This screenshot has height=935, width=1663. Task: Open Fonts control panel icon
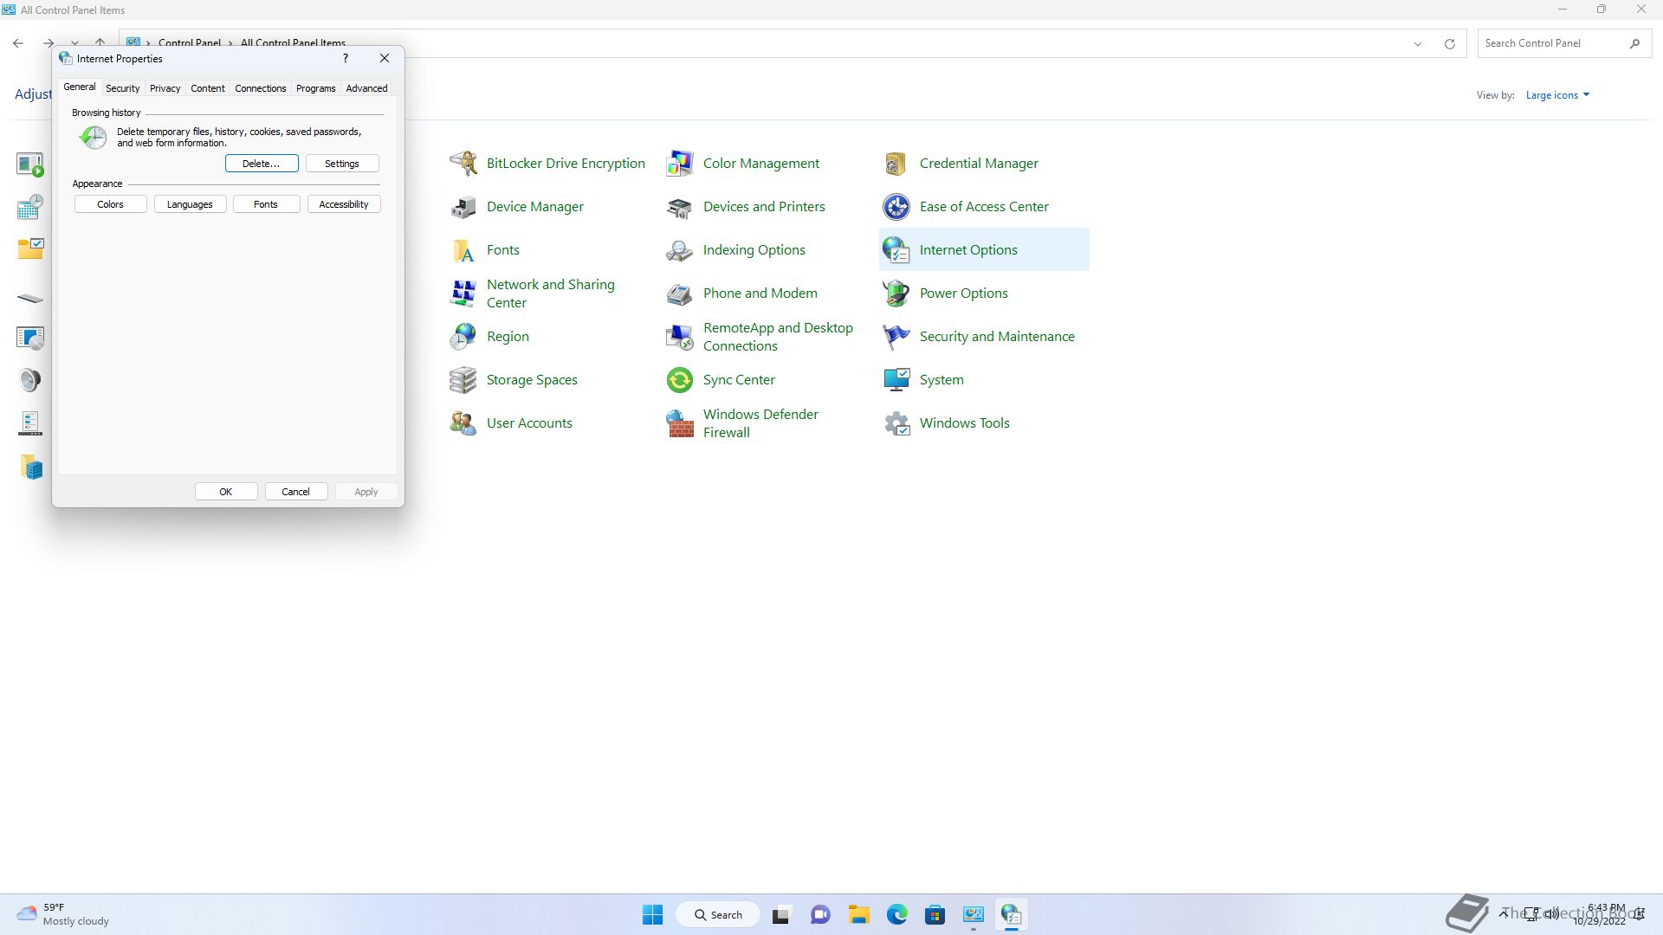click(x=463, y=249)
